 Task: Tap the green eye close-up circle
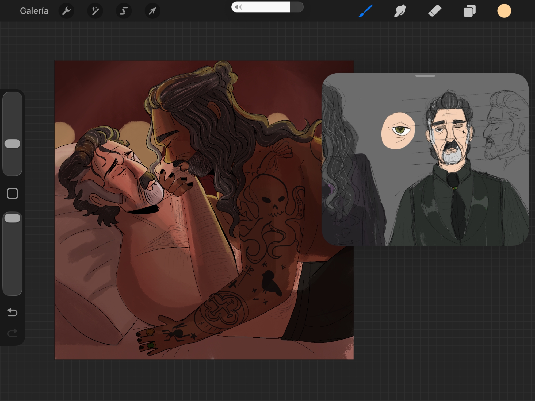pos(398,131)
